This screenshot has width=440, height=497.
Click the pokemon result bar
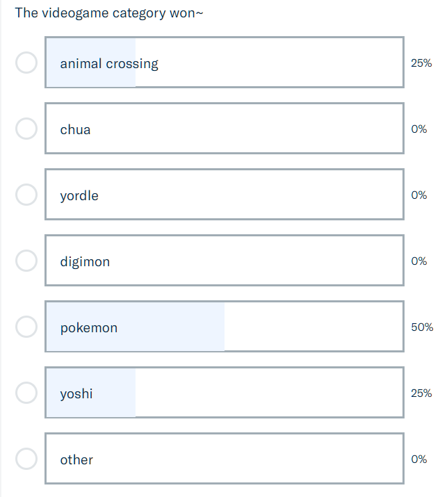coord(224,327)
